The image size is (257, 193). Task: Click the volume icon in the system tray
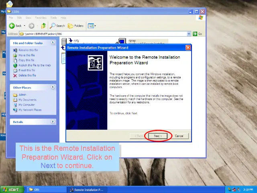(x=239, y=189)
